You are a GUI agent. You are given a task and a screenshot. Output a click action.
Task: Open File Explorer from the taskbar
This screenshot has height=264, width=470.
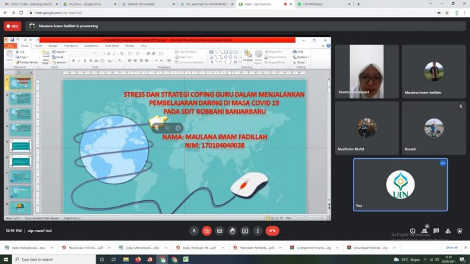pyautogui.click(x=126, y=260)
